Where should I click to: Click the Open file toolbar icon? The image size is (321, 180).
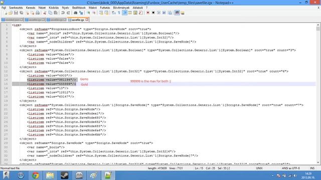click(x=11, y=13)
